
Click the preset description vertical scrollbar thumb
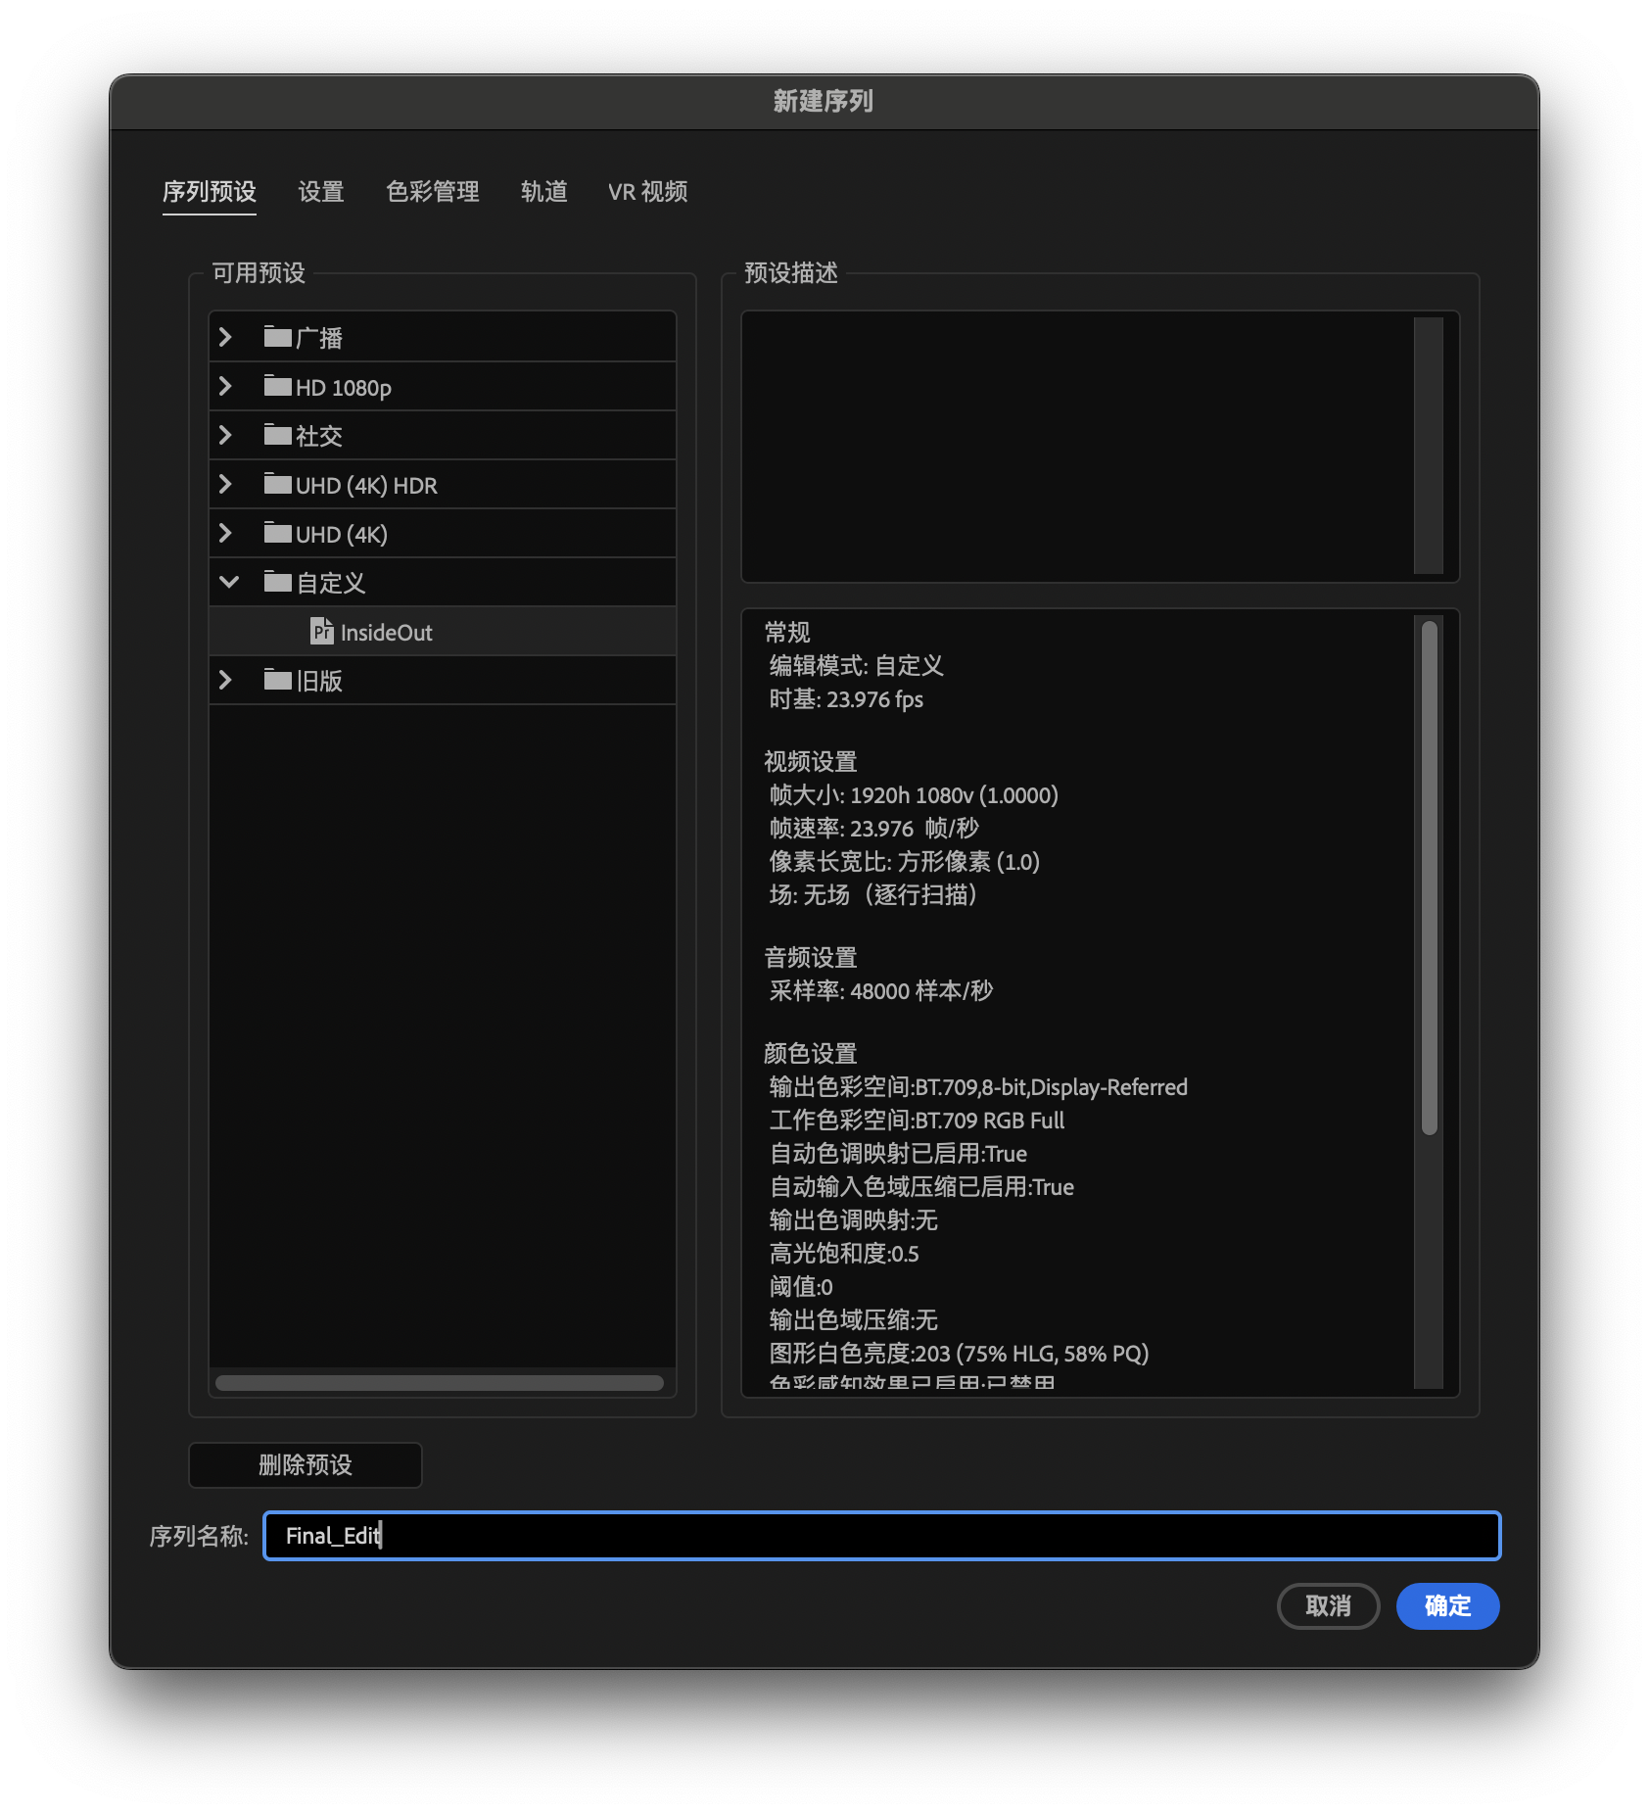point(1430,877)
